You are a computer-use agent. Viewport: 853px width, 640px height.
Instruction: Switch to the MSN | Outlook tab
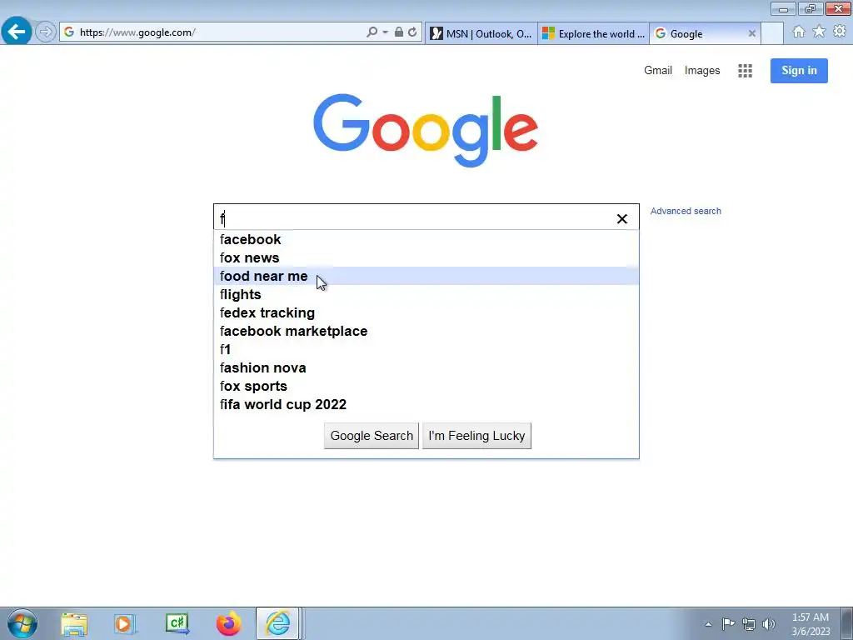pos(481,33)
